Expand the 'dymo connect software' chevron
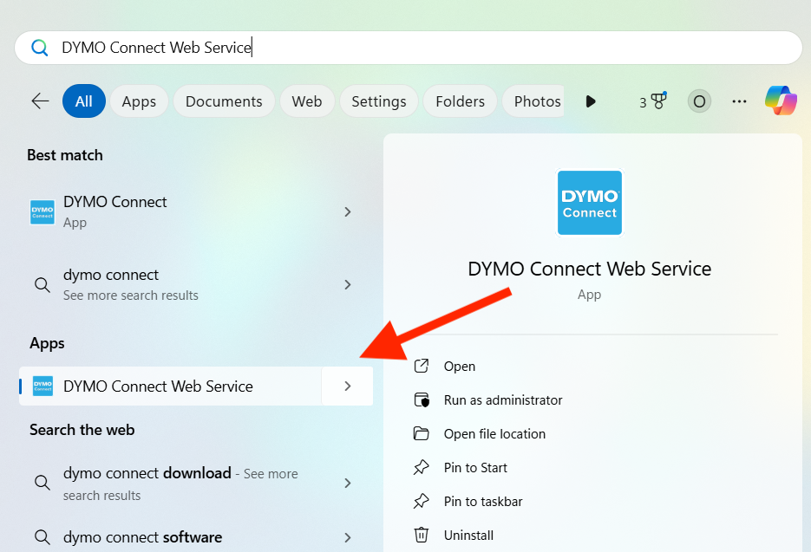Viewport: 811px width, 552px height. 348,537
